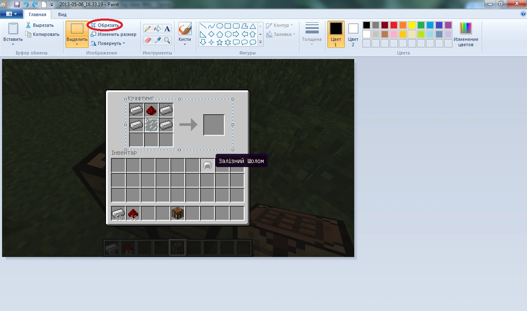
Task: Pick the yellow color swatch
Action: tap(412, 25)
